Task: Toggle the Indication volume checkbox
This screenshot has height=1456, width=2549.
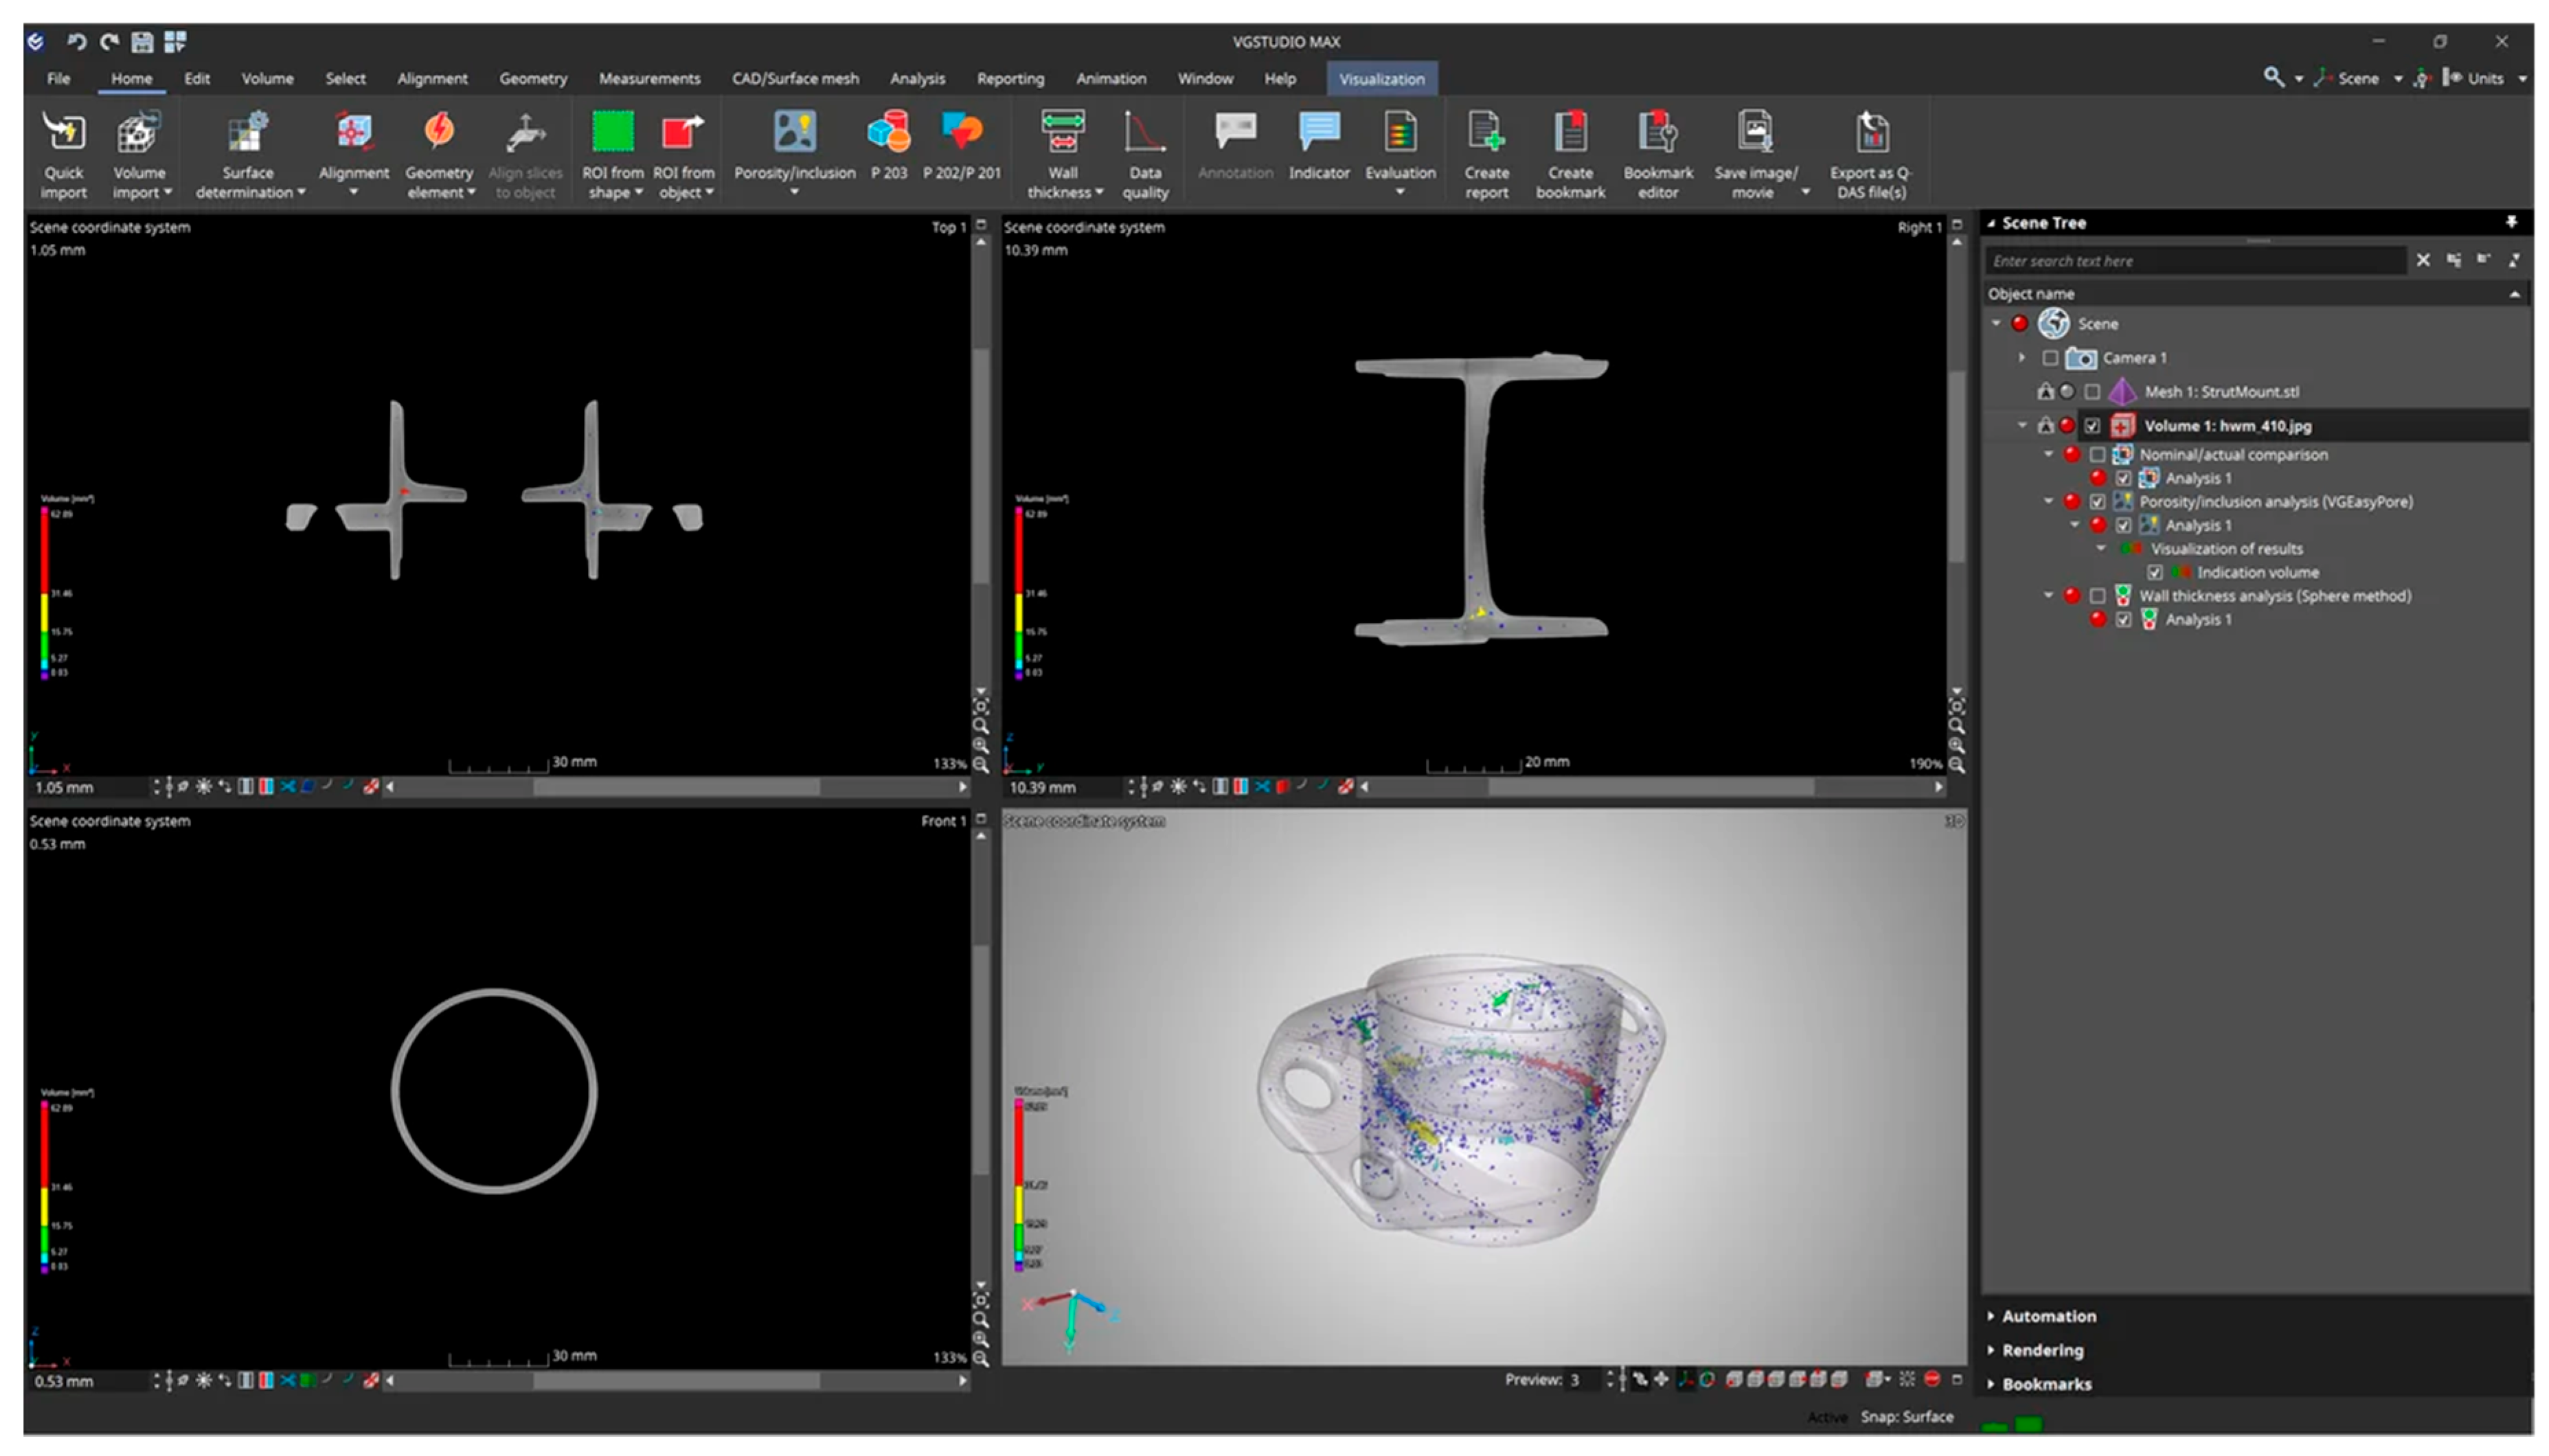Action: [x=2155, y=573]
